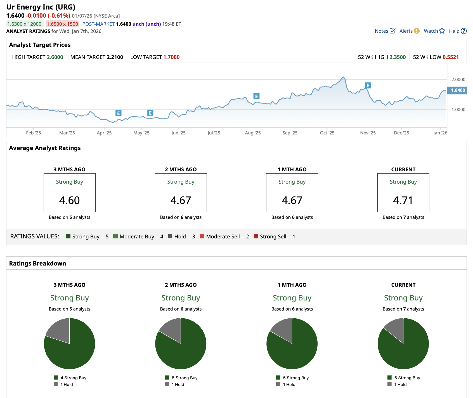The image size is (473, 398).
Task: Click the 'HIGH TARGET 2.6000' value
Action: (x=38, y=57)
